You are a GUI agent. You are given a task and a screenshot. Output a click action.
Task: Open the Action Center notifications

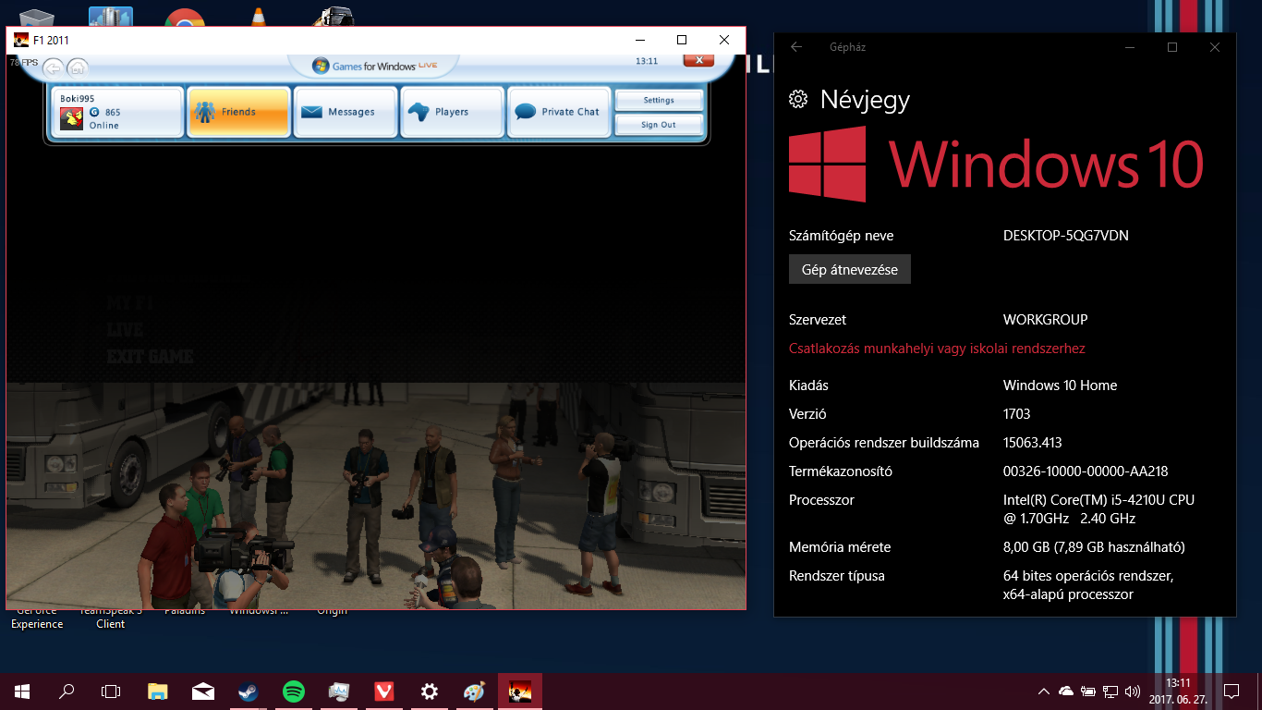coord(1231,691)
